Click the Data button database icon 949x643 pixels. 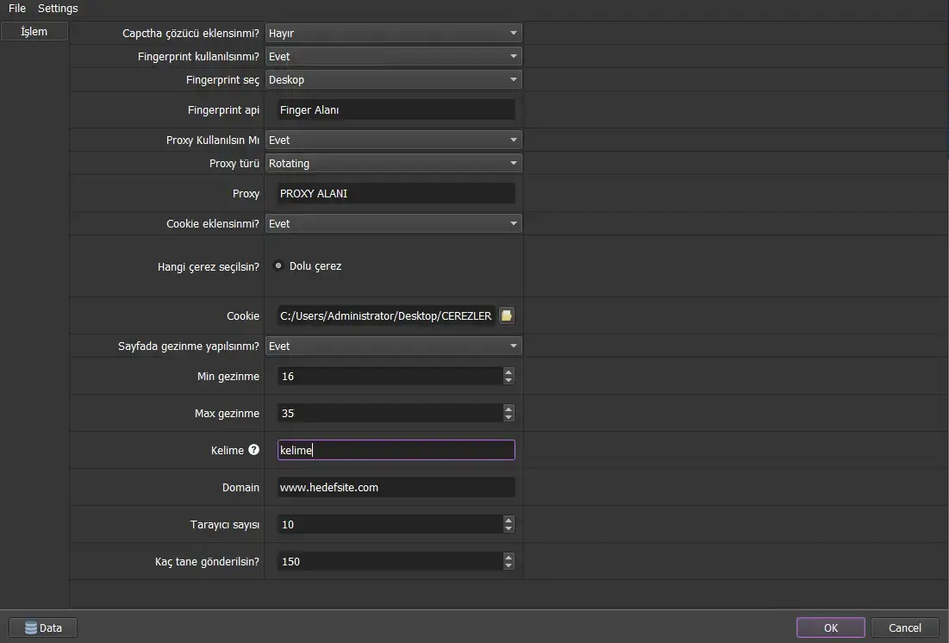click(31, 627)
